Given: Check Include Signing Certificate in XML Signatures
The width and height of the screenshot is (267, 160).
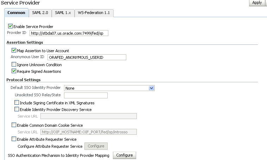Looking at the screenshot, I should (x=17, y=103).
